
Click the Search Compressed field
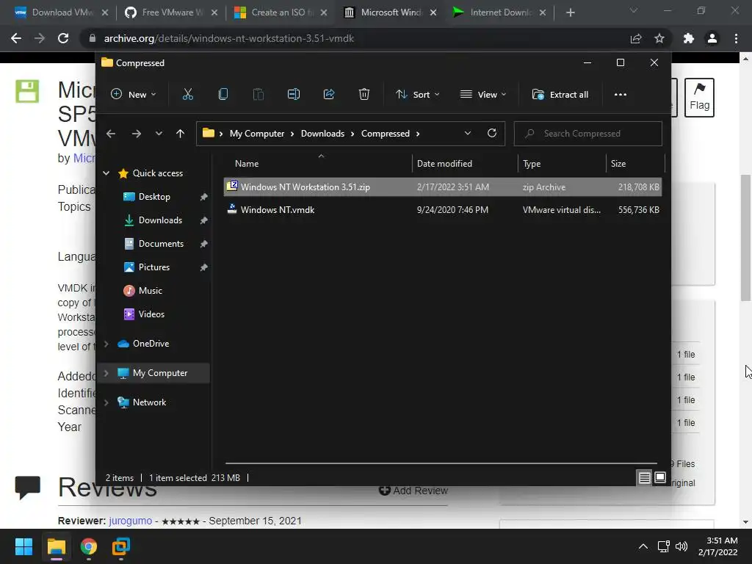[x=588, y=134]
